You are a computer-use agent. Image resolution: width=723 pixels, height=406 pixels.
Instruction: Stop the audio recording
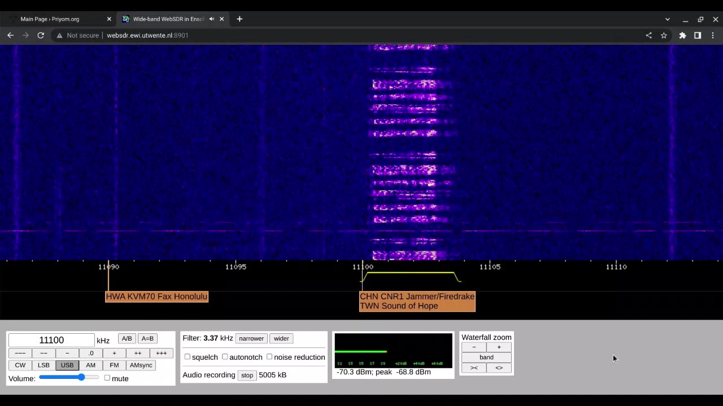(247, 375)
